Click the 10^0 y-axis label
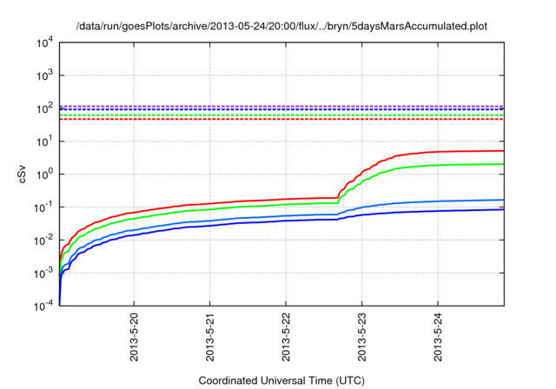 45,175
